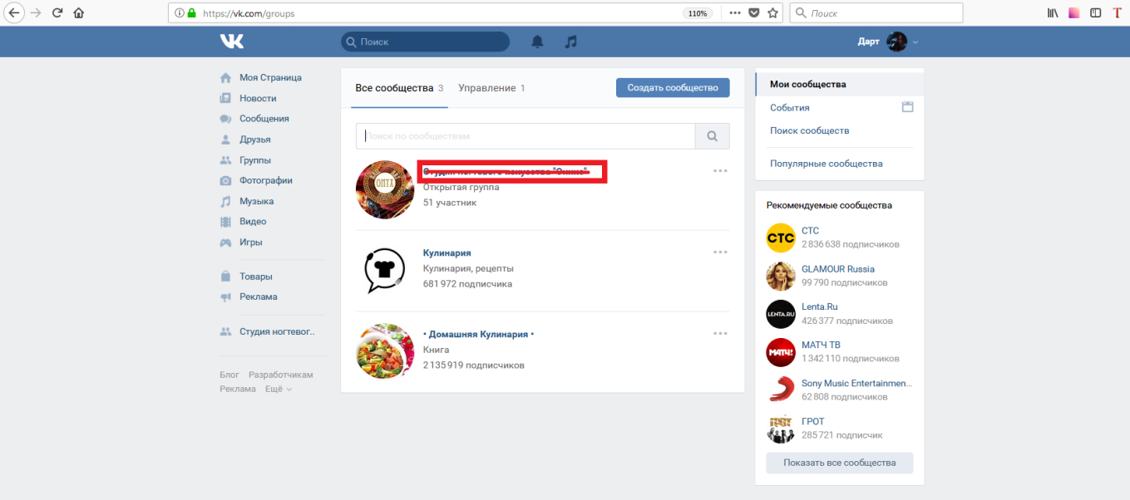The height and width of the screenshot is (500, 1130).
Task: Bookmark this page with the star icon
Action: click(772, 13)
